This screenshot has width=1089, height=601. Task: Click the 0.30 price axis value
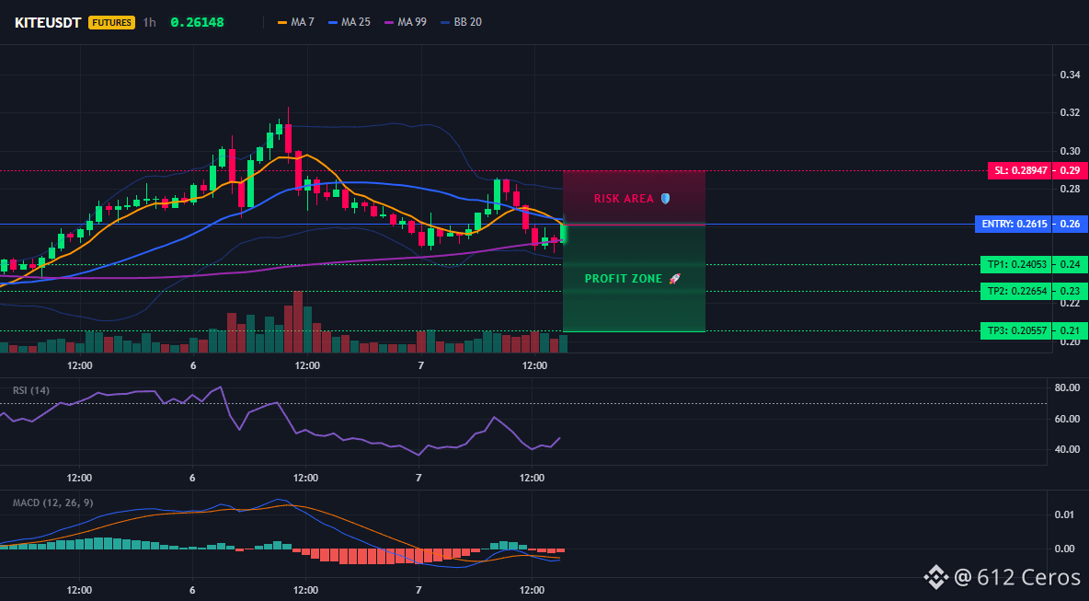1071,151
